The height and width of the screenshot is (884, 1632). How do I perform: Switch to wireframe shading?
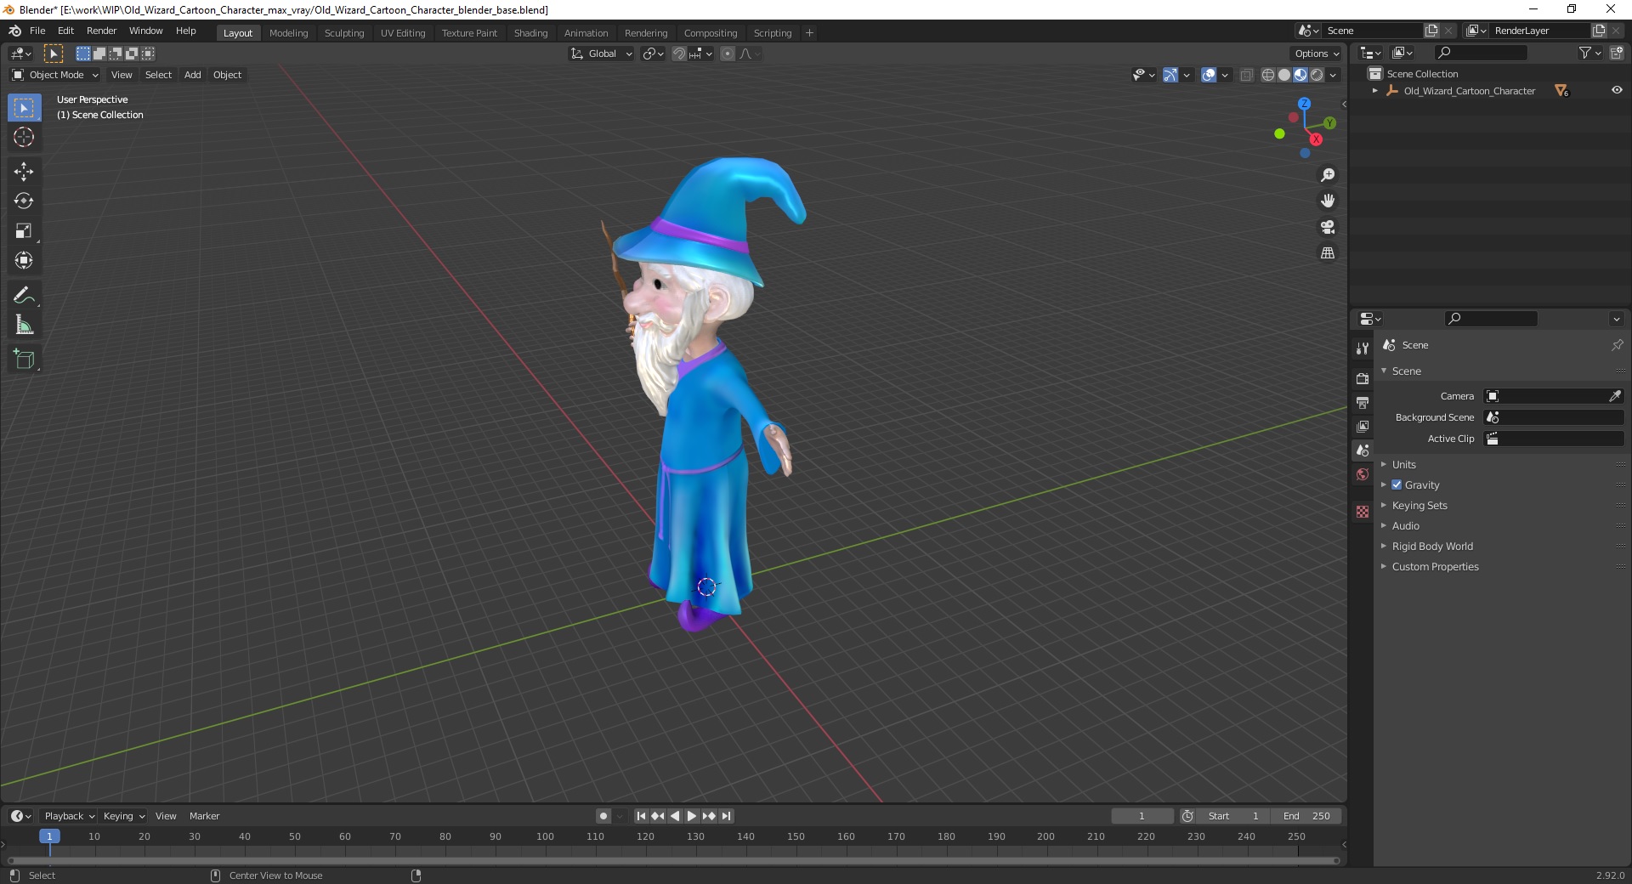[x=1267, y=75]
